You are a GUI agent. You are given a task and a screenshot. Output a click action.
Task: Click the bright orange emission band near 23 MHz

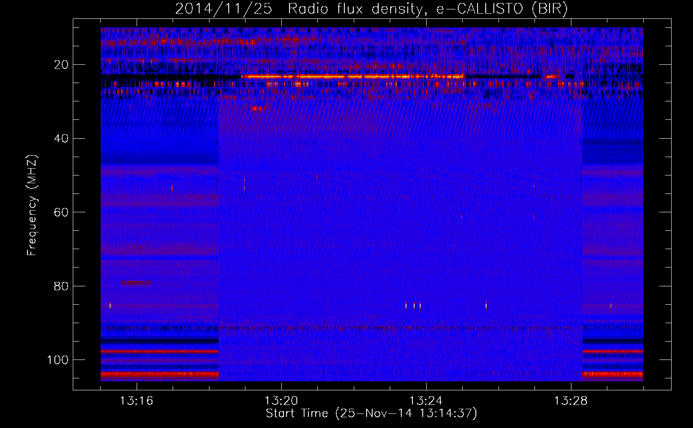(352, 77)
